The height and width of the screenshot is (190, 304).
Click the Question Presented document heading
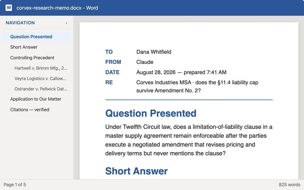(151, 113)
